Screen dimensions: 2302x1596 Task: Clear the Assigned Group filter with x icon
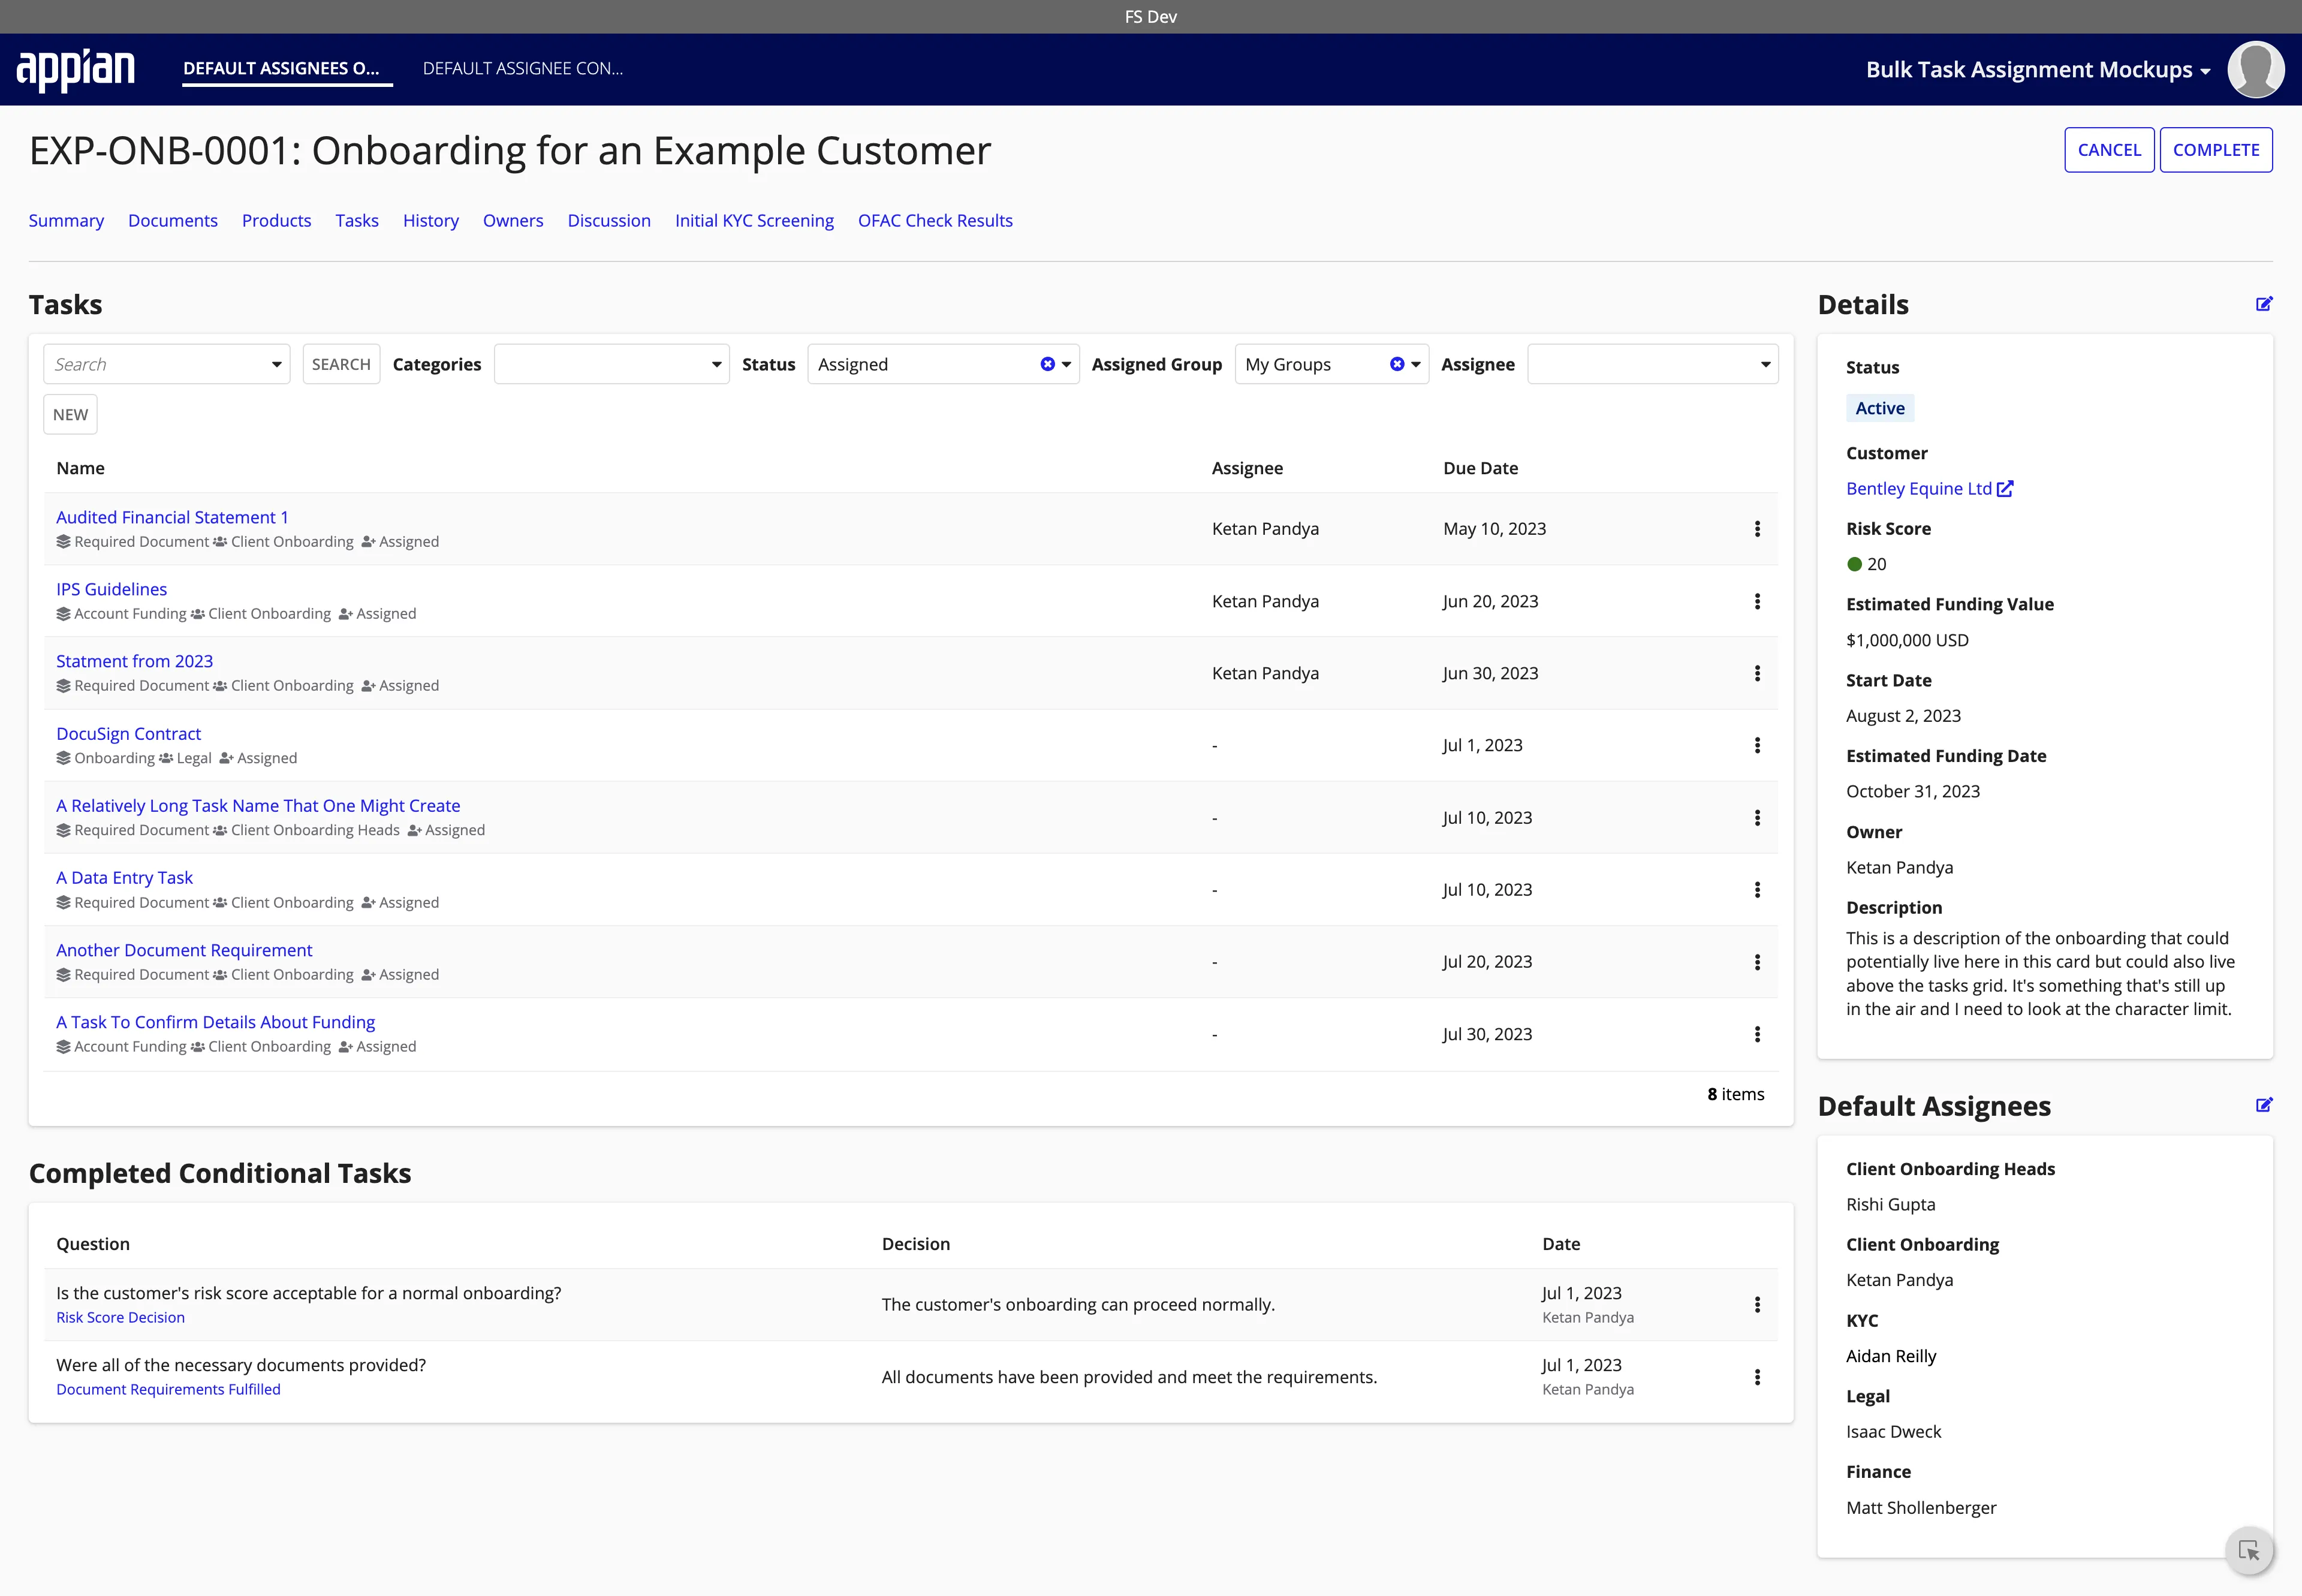[1397, 364]
